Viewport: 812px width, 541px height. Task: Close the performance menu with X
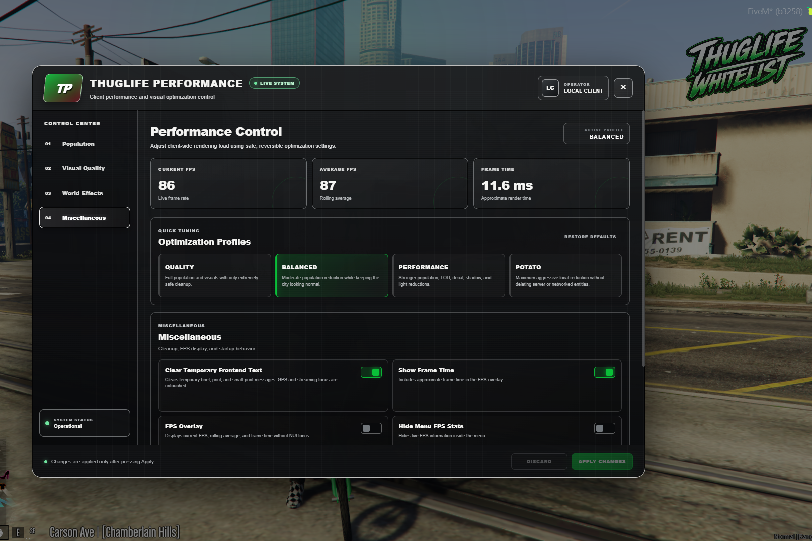point(623,87)
